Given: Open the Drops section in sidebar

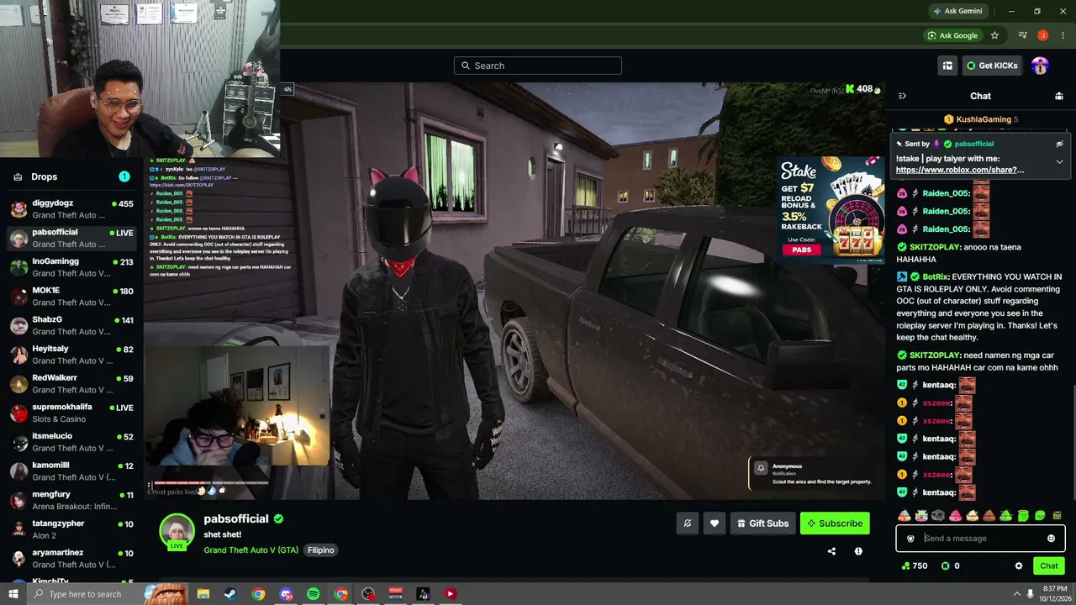Looking at the screenshot, I should pos(71,176).
